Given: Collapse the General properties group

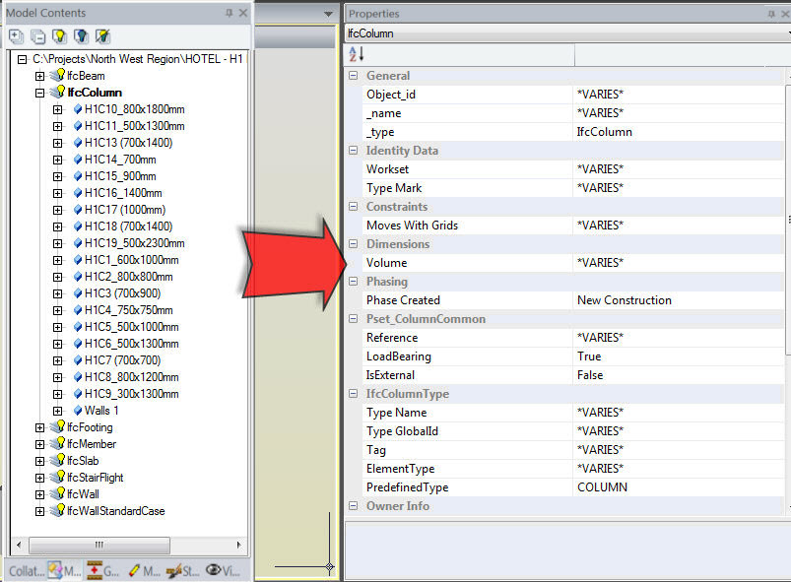Looking at the screenshot, I should [x=353, y=76].
